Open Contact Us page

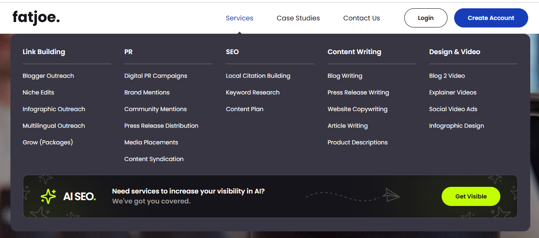click(361, 18)
